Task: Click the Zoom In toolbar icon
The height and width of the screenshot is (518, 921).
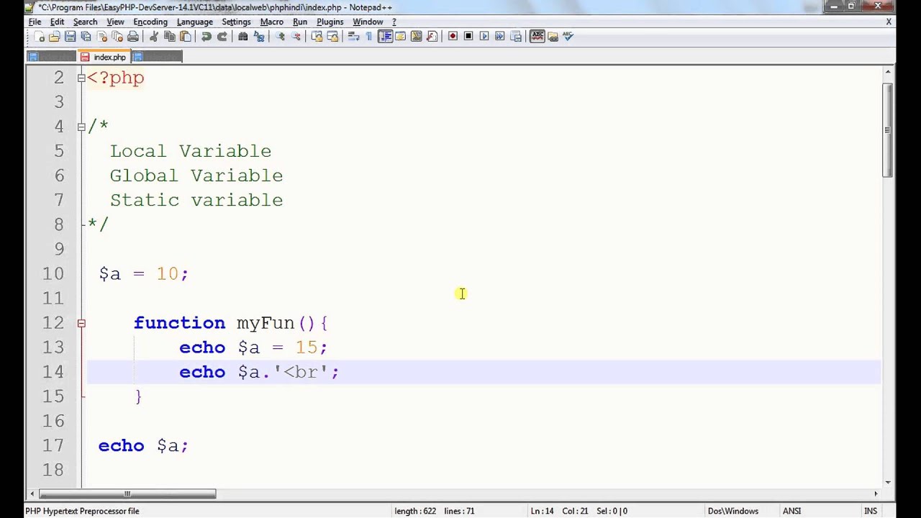Action: 280,37
